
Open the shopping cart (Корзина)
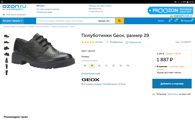(x=187, y=21)
